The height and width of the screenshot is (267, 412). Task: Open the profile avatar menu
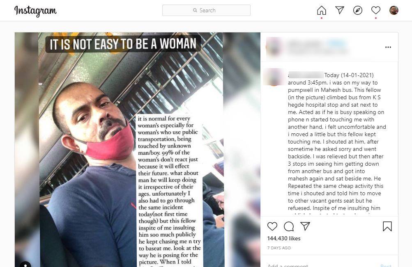394,10
